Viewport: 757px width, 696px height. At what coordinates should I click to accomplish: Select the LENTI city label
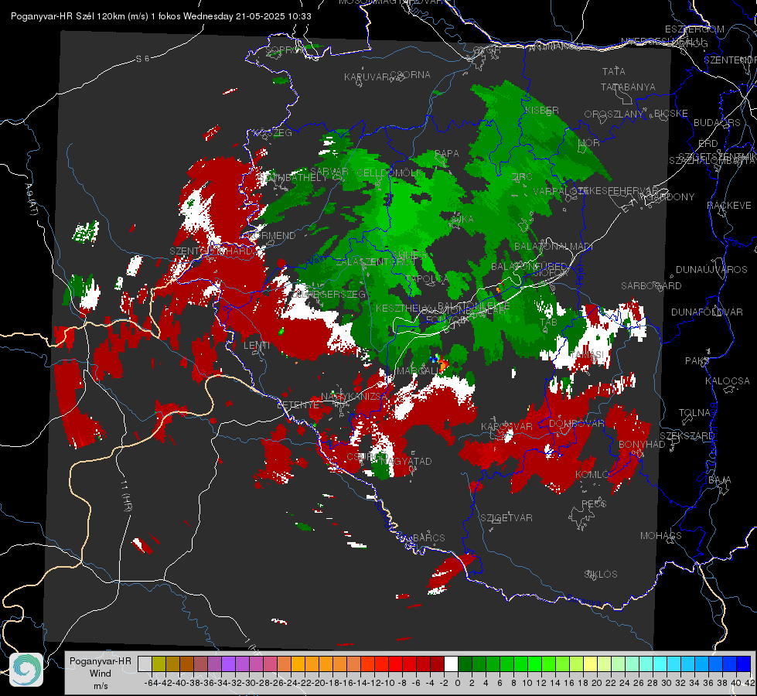point(257,346)
